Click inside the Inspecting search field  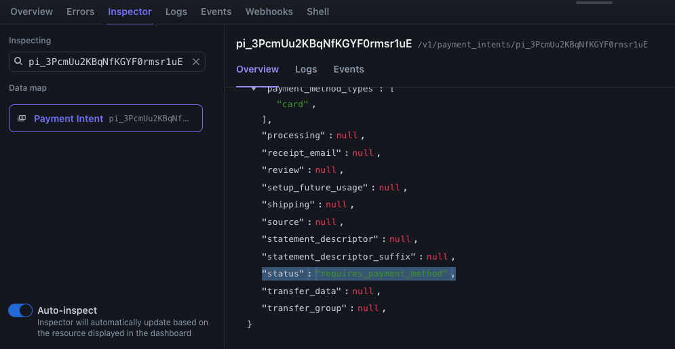click(107, 62)
